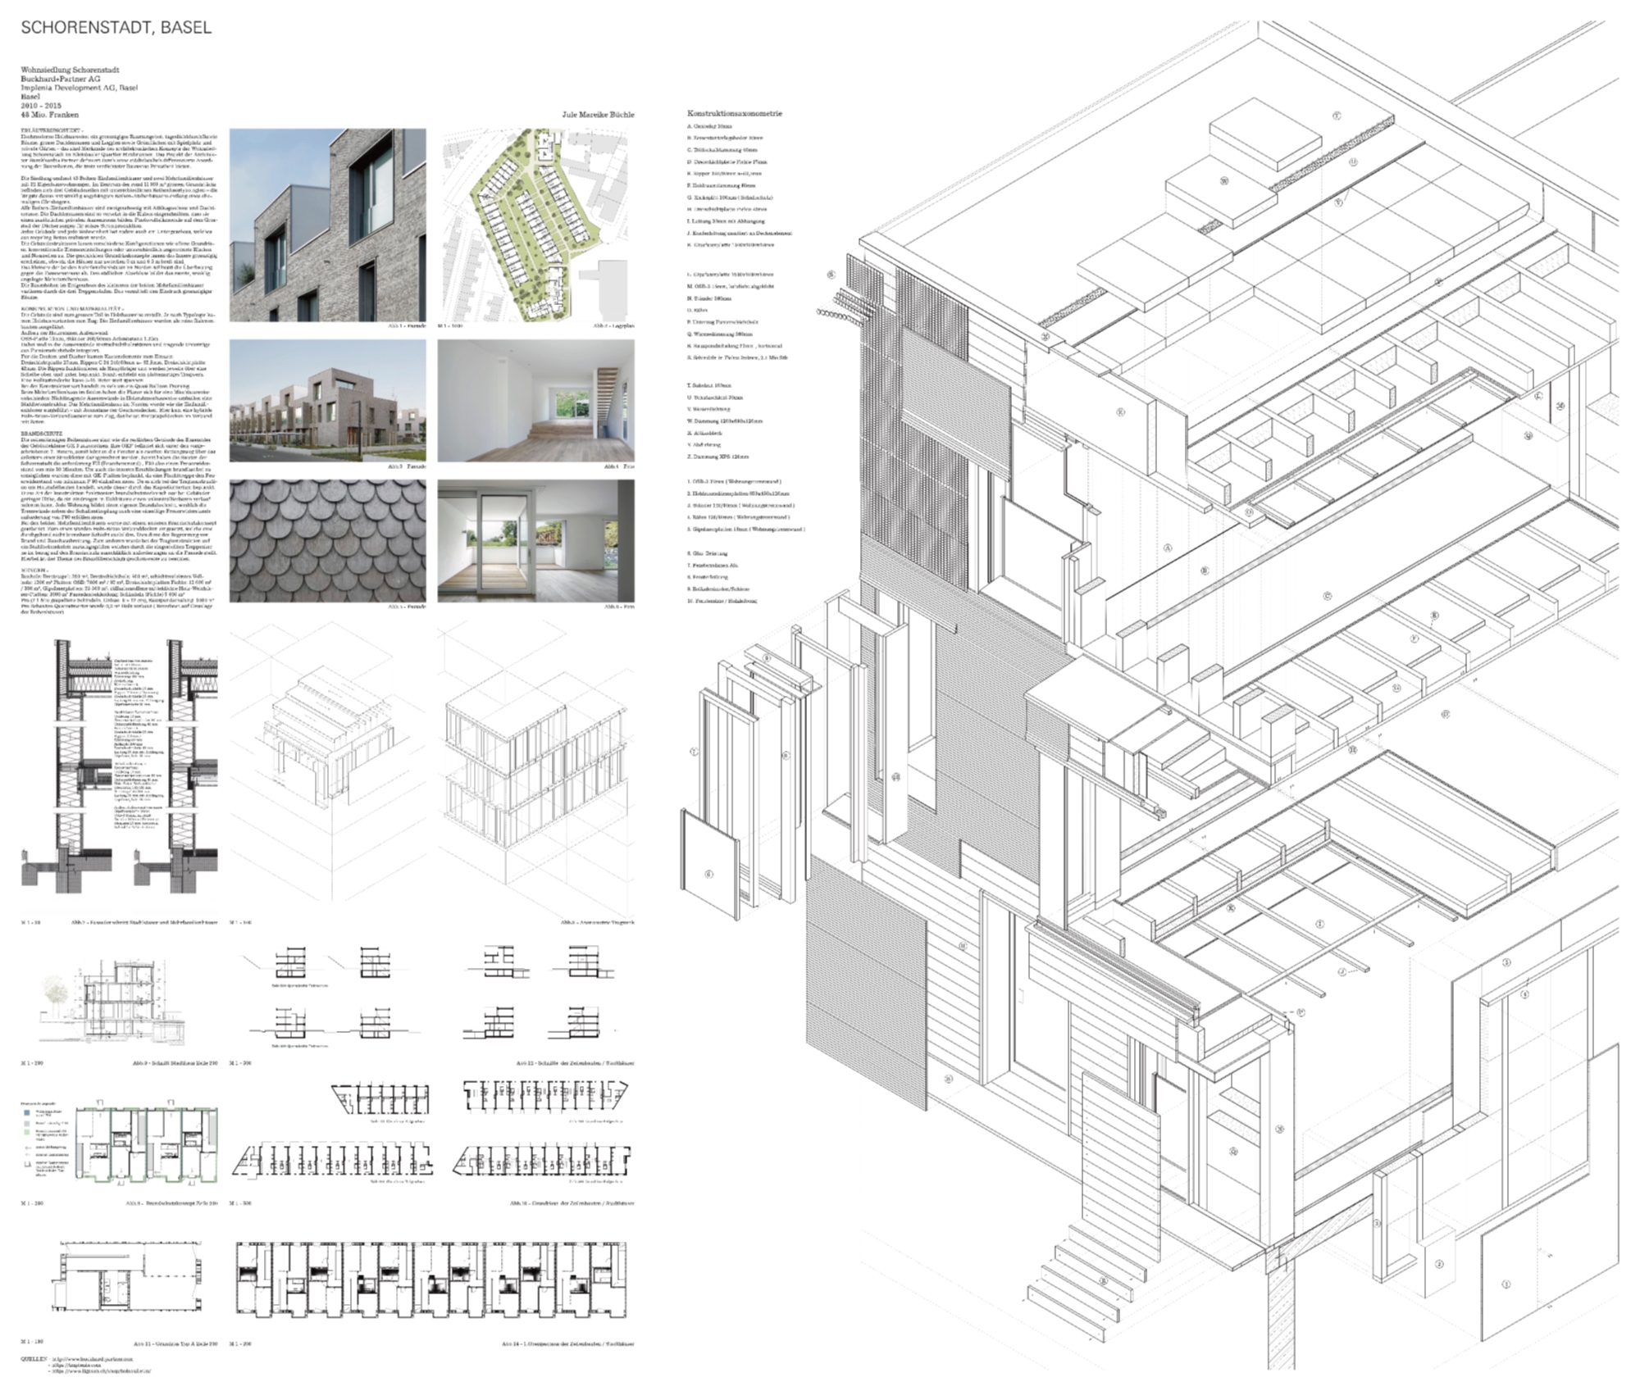Click the '48 Mio. Franken' cost line
The height and width of the screenshot is (1391, 1640).
point(49,115)
